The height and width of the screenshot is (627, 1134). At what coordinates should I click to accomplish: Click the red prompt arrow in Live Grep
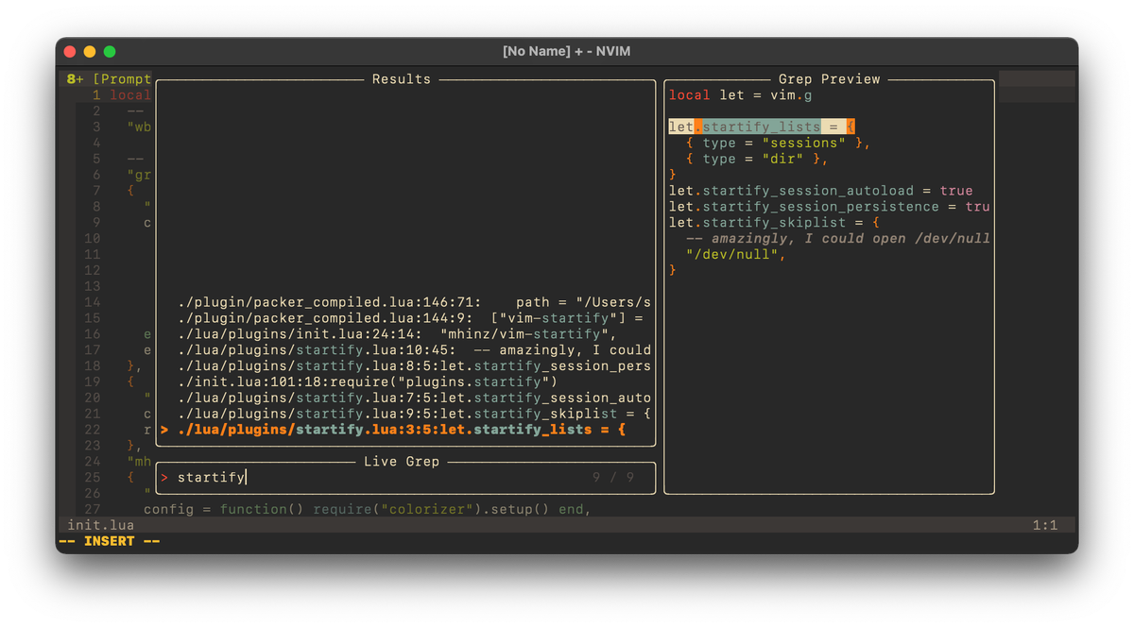[164, 478]
